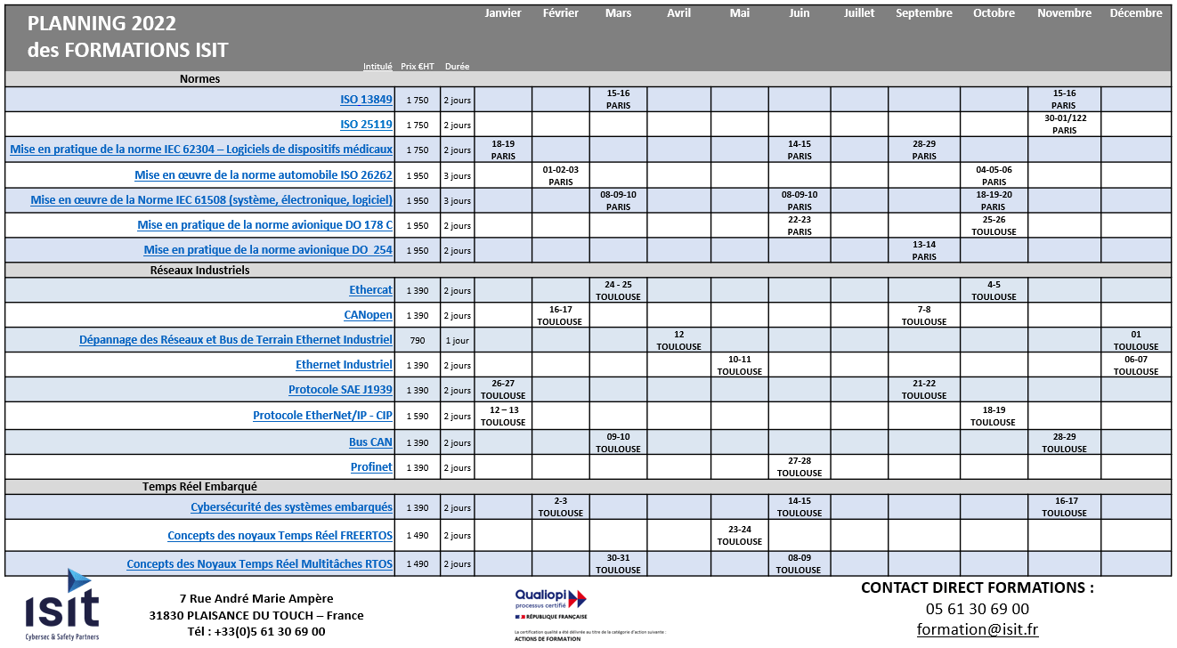The width and height of the screenshot is (1177, 648).
Task: Open the avionics DO 178 C course link
Action: pyautogui.click(x=264, y=225)
